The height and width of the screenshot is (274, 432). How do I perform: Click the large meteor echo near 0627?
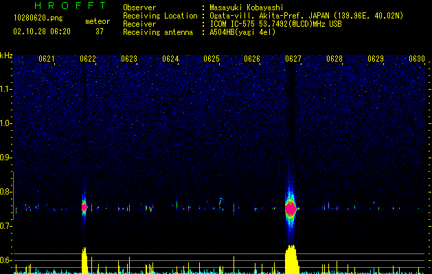pos(291,209)
